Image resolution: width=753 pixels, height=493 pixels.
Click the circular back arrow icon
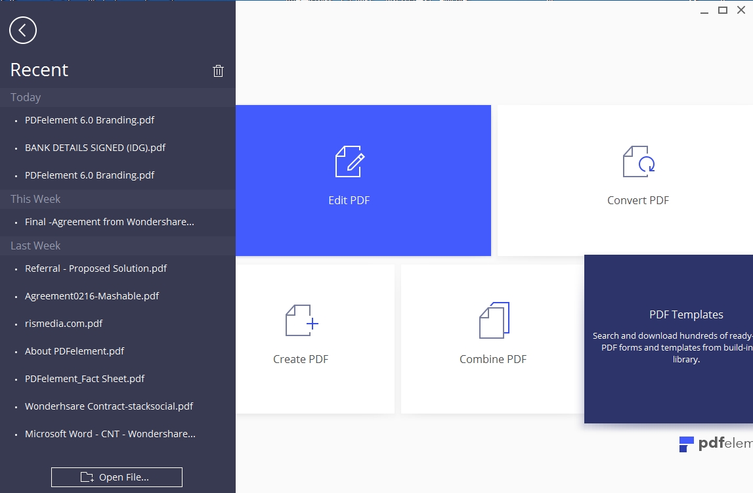[23, 30]
